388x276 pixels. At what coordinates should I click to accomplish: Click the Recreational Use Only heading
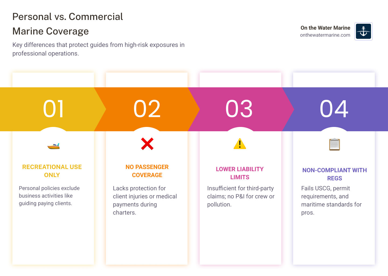[52, 171]
